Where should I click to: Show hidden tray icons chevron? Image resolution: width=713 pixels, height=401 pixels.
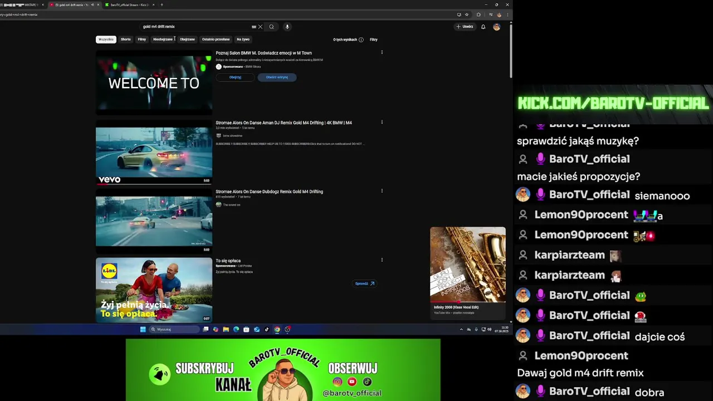tap(461, 329)
